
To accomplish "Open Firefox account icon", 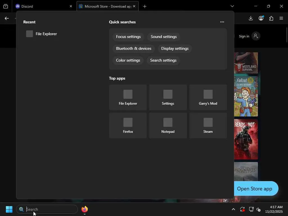I will coord(261,18).
